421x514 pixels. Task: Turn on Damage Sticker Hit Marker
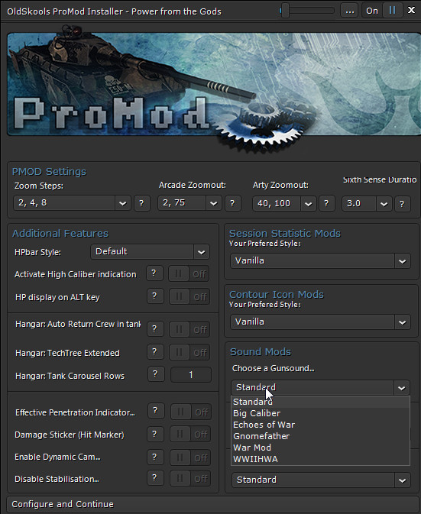pyautogui.click(x=190, y=435)
